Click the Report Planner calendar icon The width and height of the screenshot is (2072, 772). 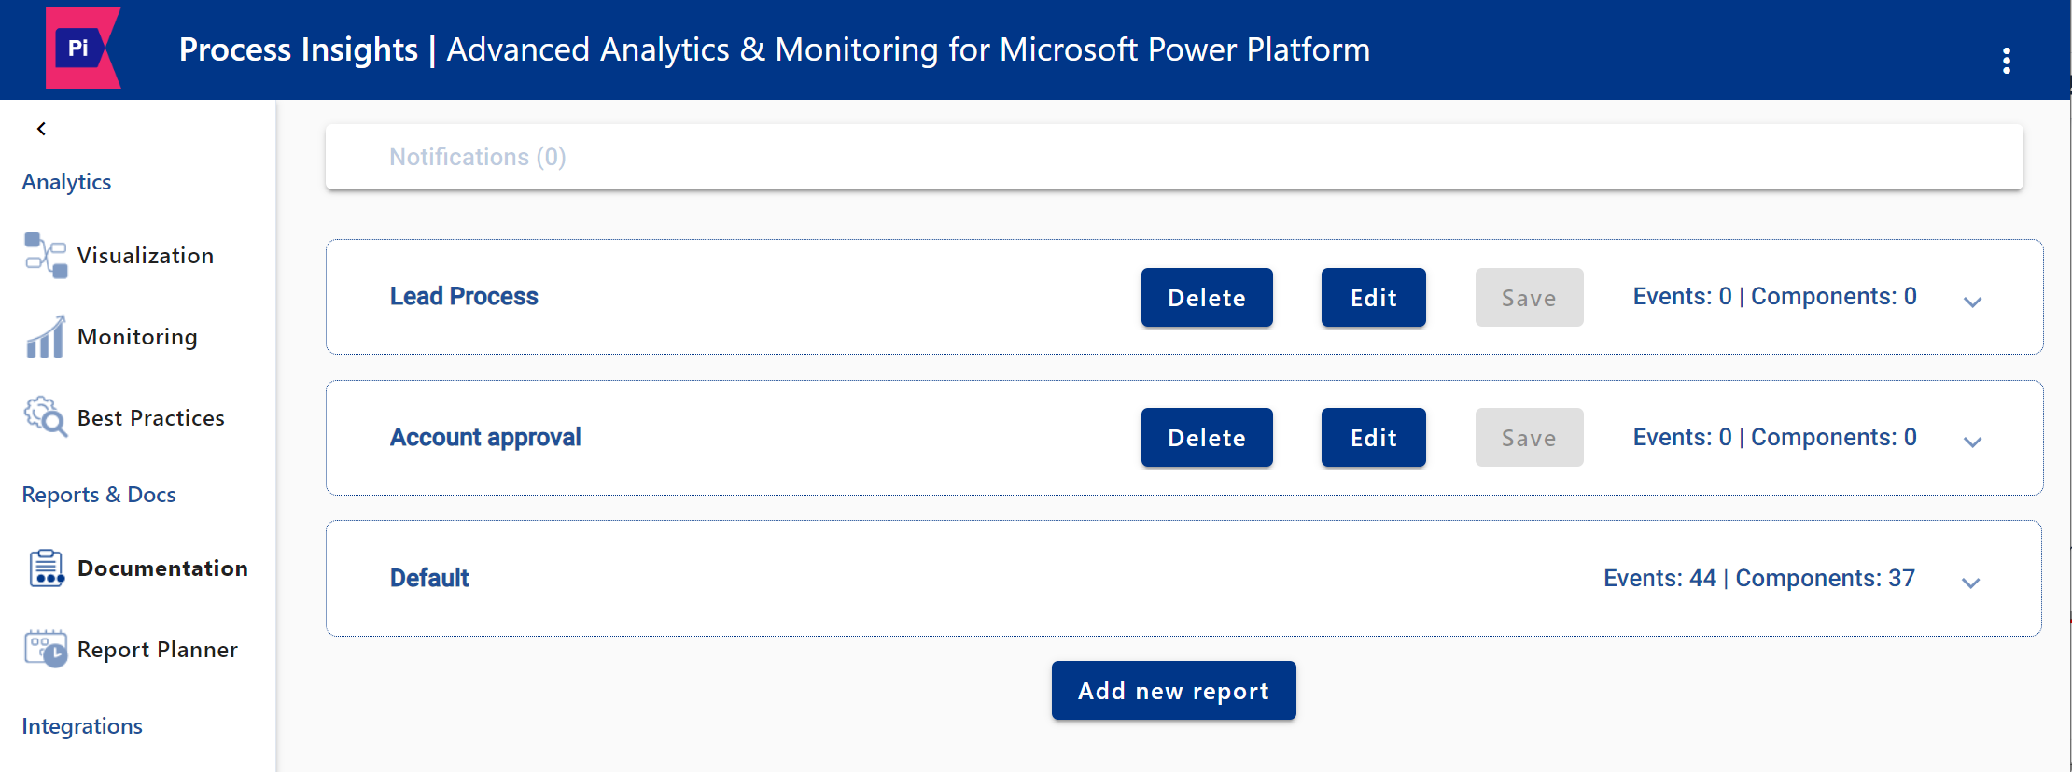[46, 649]
